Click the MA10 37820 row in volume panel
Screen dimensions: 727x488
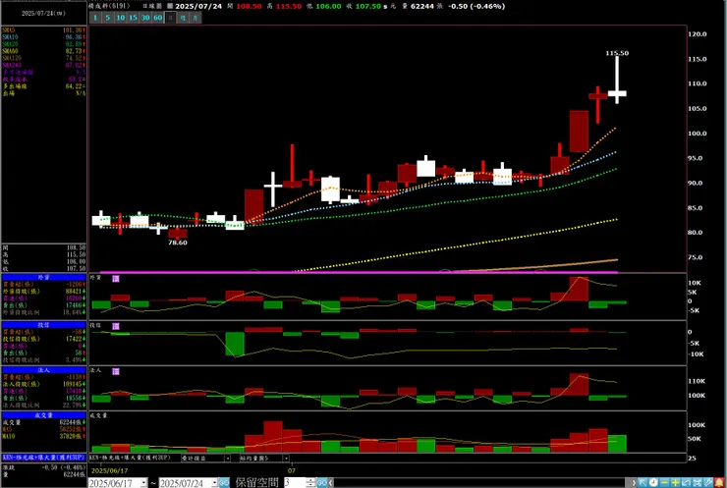(44, 437)
